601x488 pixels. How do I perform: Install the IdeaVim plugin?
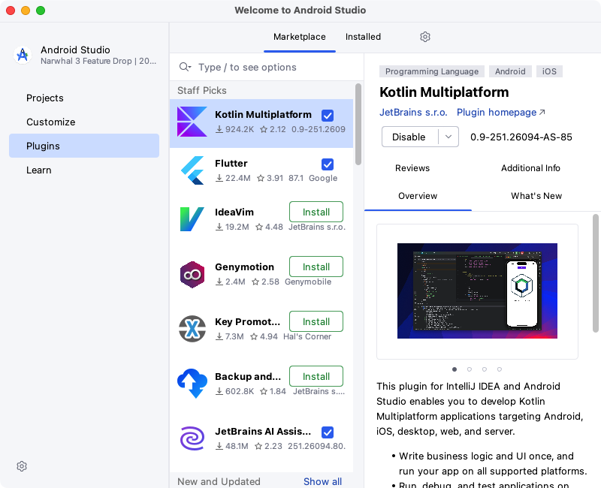[x=316, y=212]
